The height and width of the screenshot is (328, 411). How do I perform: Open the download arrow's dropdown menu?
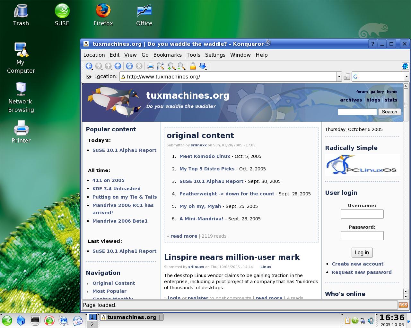tap(206, 69)
